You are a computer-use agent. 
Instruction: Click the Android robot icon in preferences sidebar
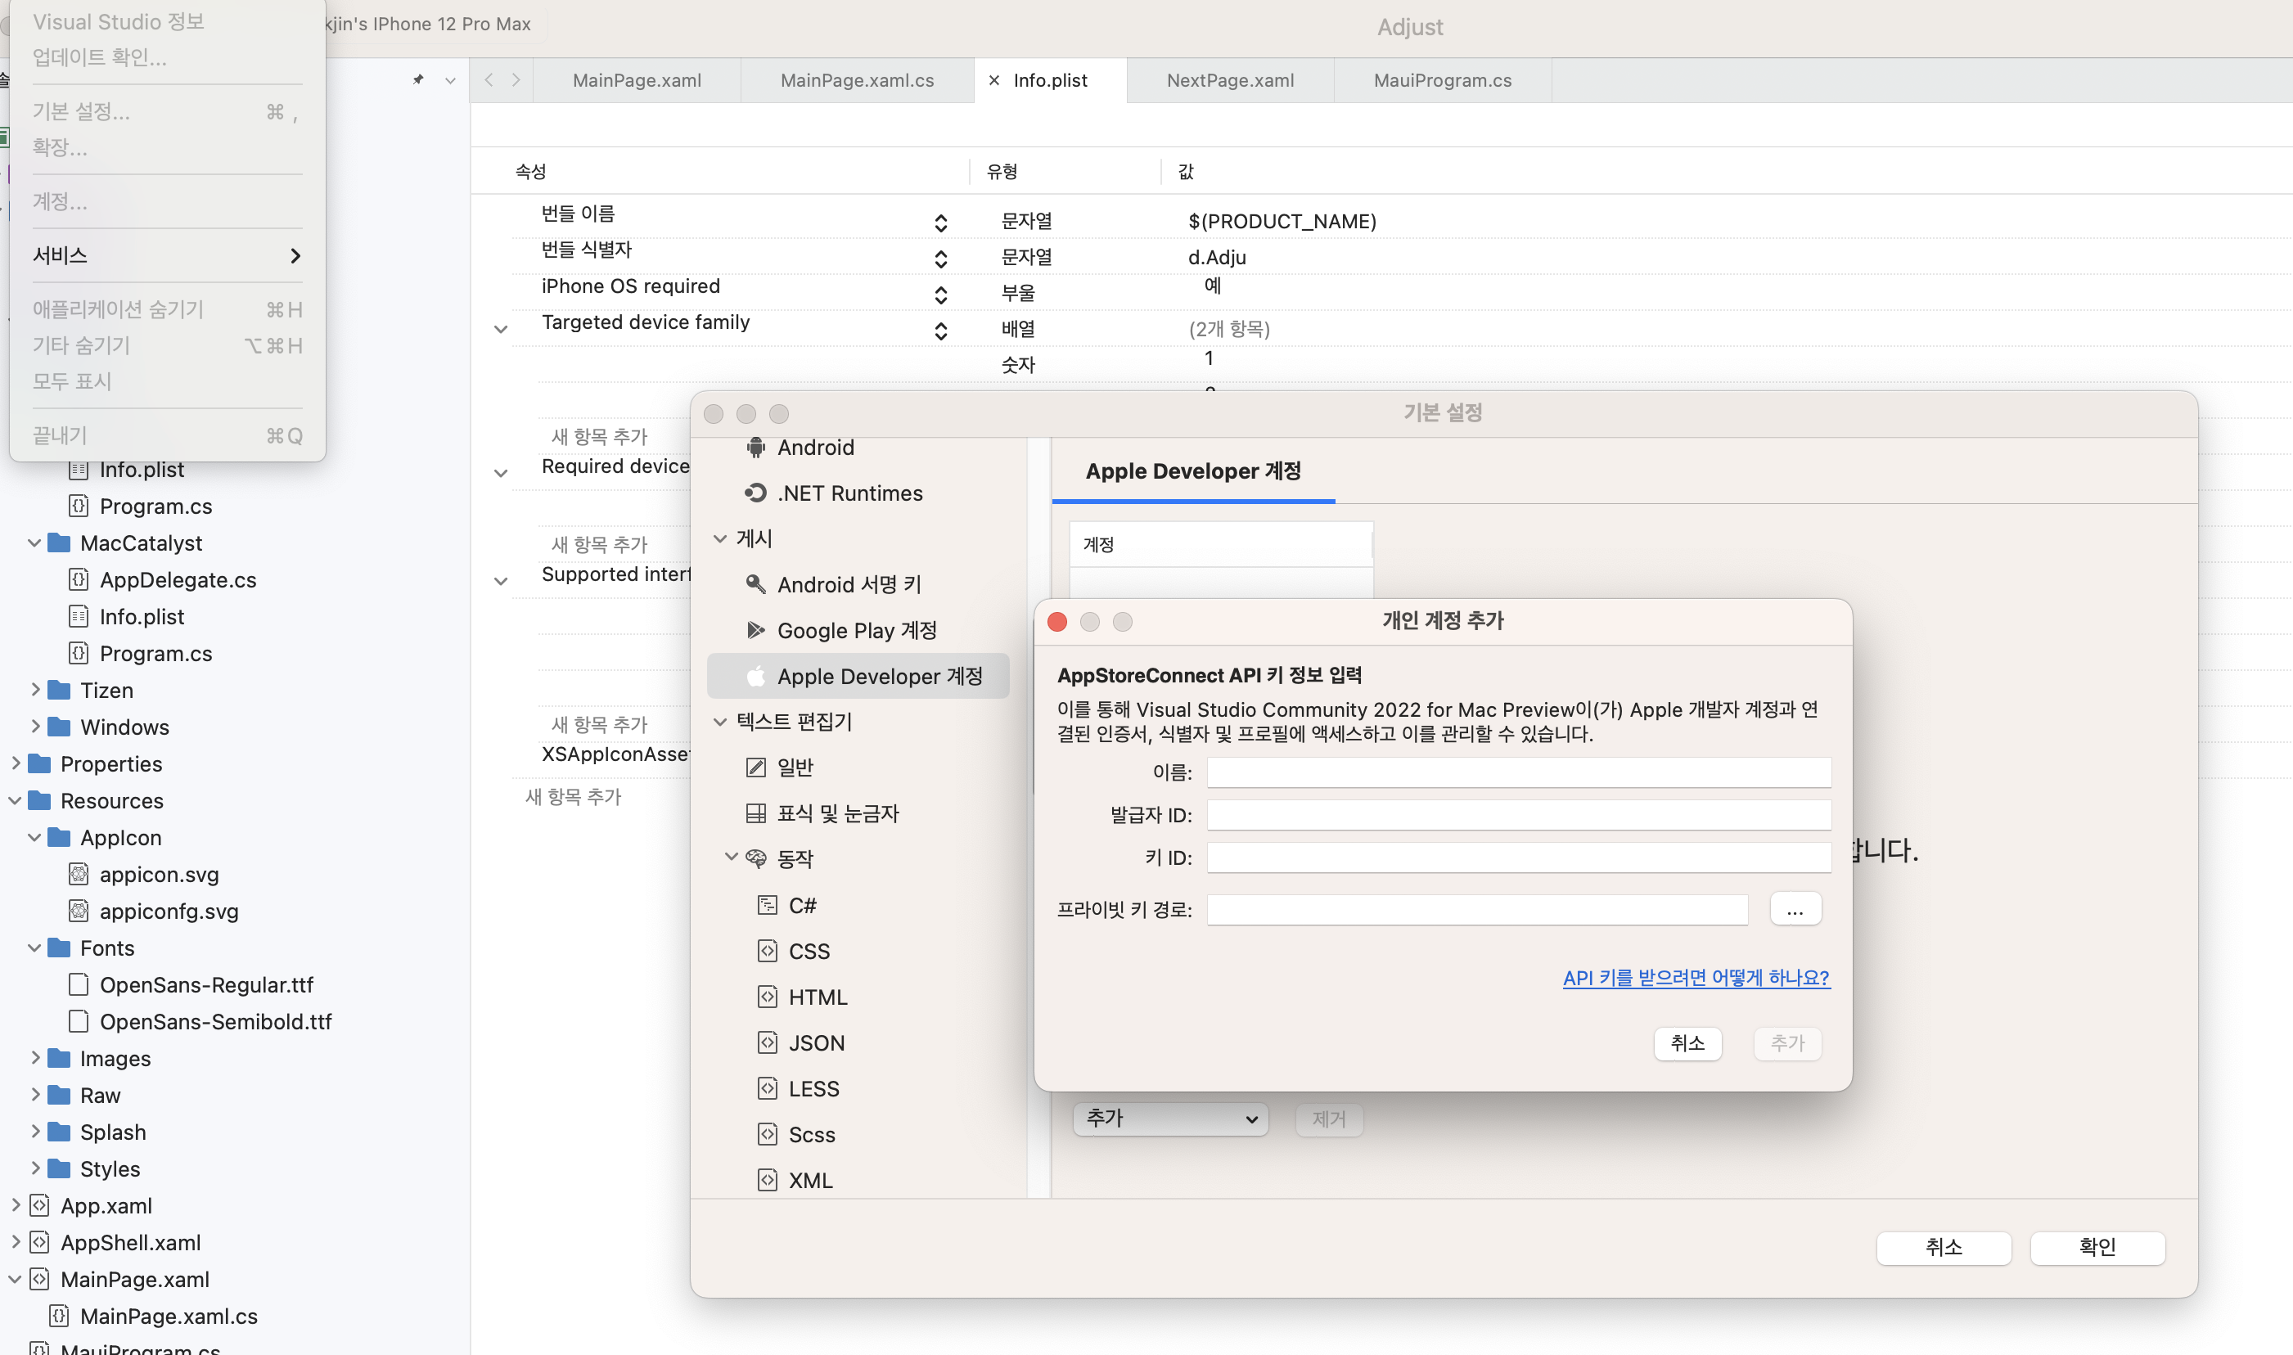755,448
